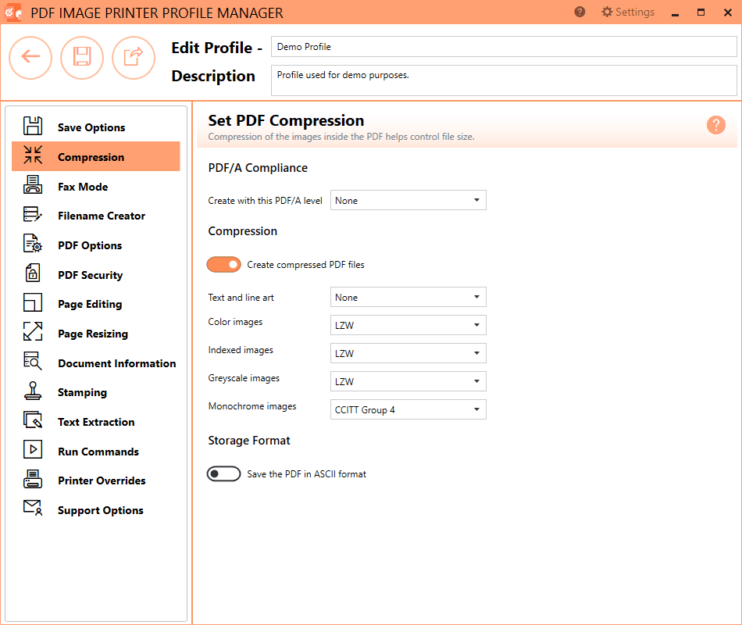Click the export profile share button

coord(134,57)
